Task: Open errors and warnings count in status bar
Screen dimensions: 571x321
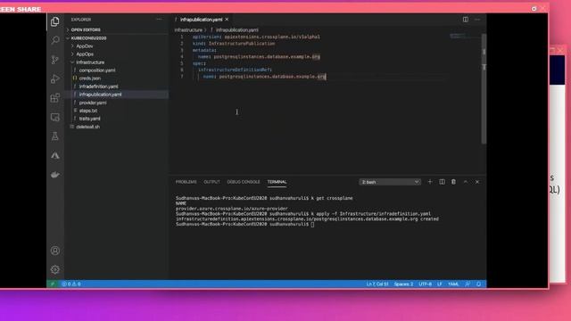Action: 71,284
